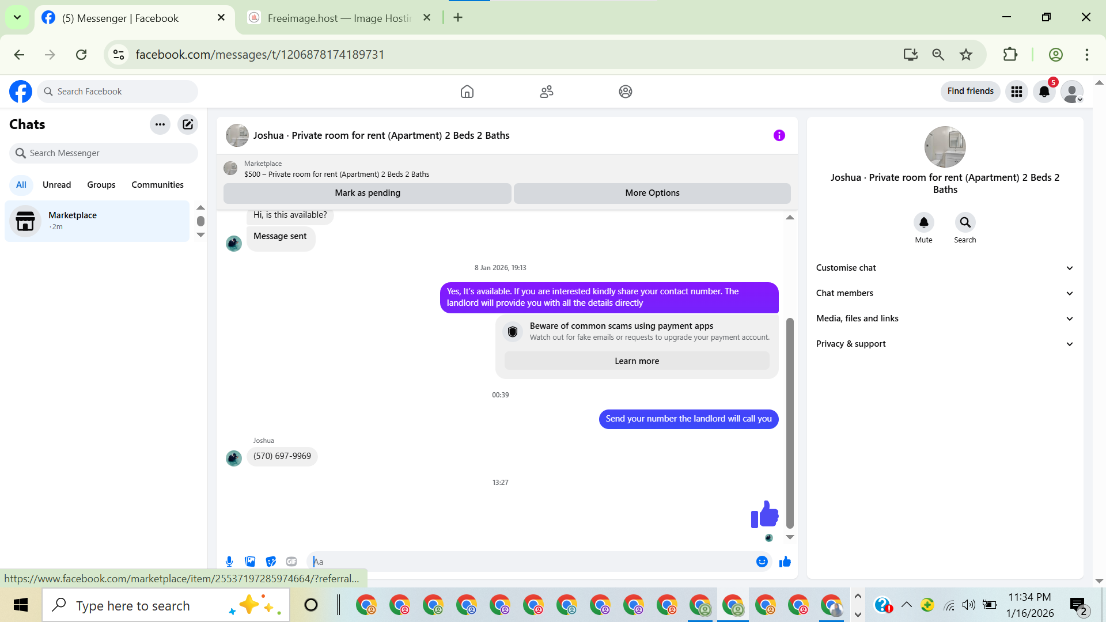Click the voice clip microphone icon

[x=229, y=562]
